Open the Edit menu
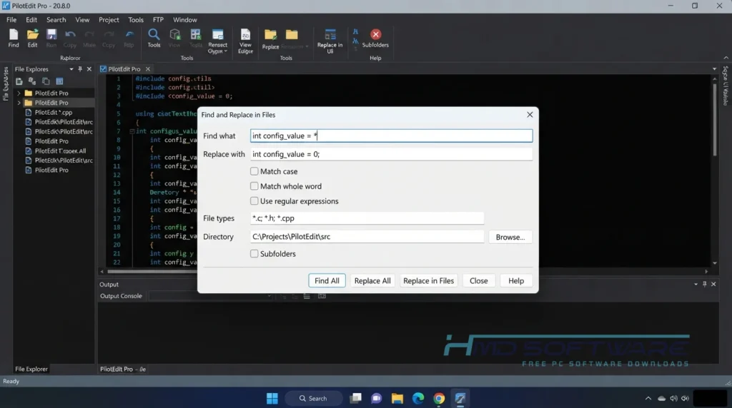 tap(31, 19)
